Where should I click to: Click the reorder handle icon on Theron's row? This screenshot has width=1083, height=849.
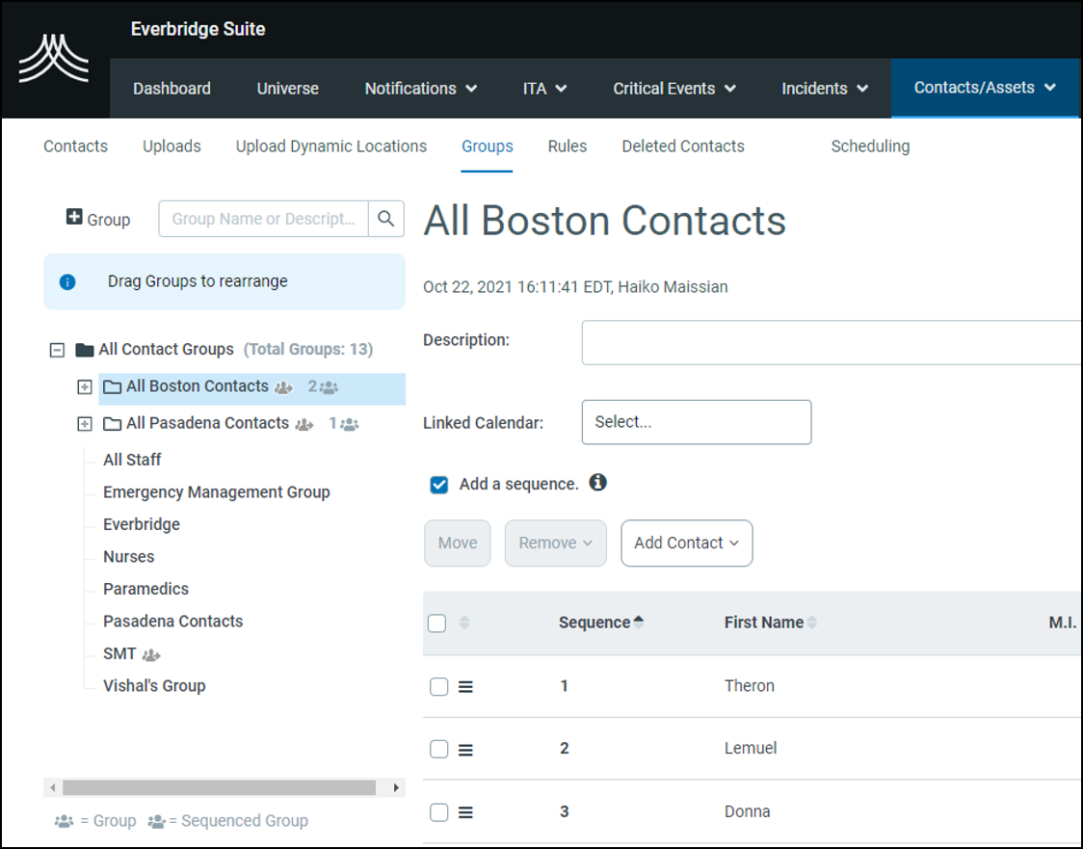coord(465,685)
